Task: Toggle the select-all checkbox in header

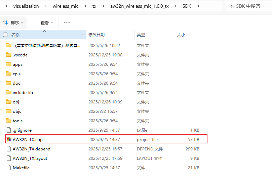Action: pyautogui.click(x=5, y=35)
